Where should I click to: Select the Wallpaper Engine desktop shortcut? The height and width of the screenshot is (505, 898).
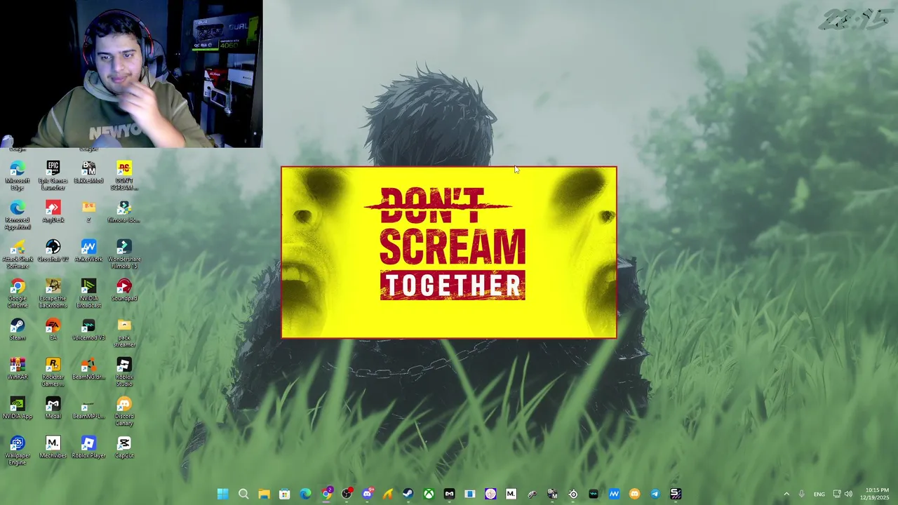coord(18,450)
